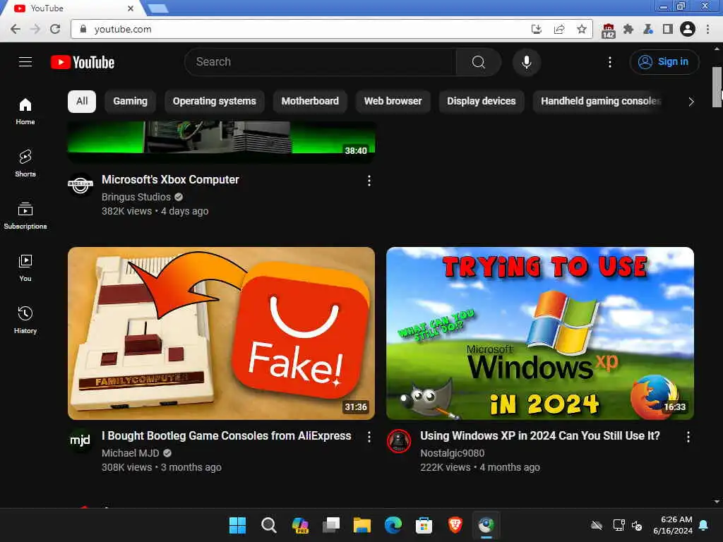Show more filter chips with right arrow
This screenshot has width=723, height=542.
(x=691, y=102)
